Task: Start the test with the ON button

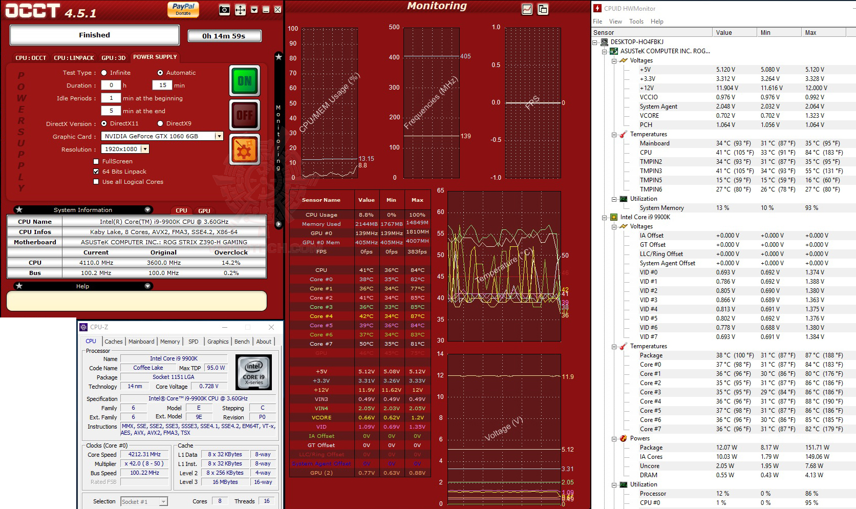Action: point(245,81)
